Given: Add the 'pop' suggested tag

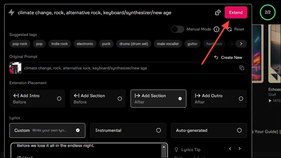Looking at the screenshot, I should pyautogui.click(x=39, y=44).
